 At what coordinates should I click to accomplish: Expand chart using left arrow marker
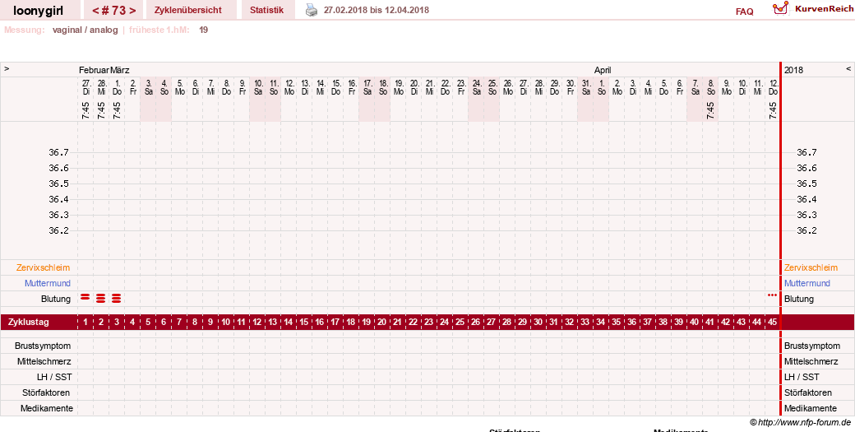coord(7,69)
